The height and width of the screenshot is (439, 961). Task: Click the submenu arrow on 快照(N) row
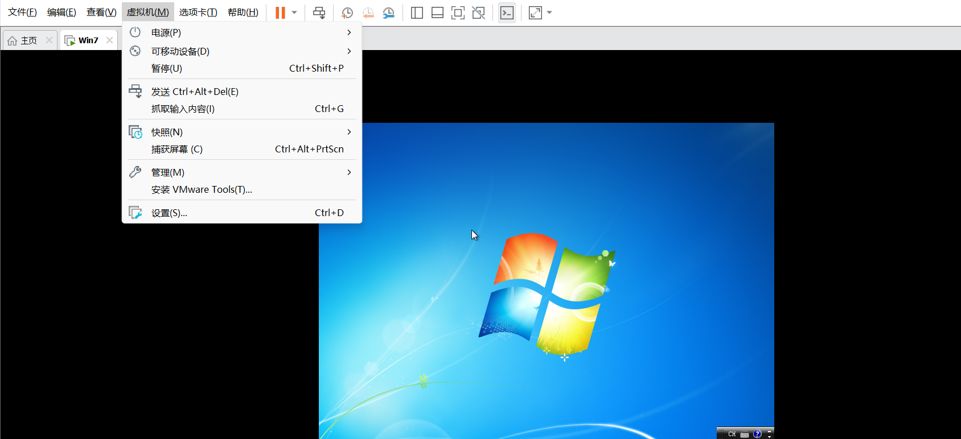click(349, 132)
